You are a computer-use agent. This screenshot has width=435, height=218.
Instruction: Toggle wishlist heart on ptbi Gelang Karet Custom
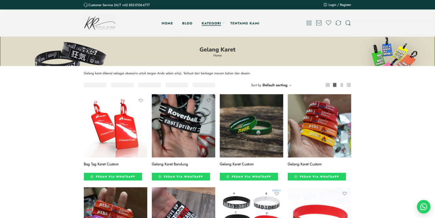point(345,101)
